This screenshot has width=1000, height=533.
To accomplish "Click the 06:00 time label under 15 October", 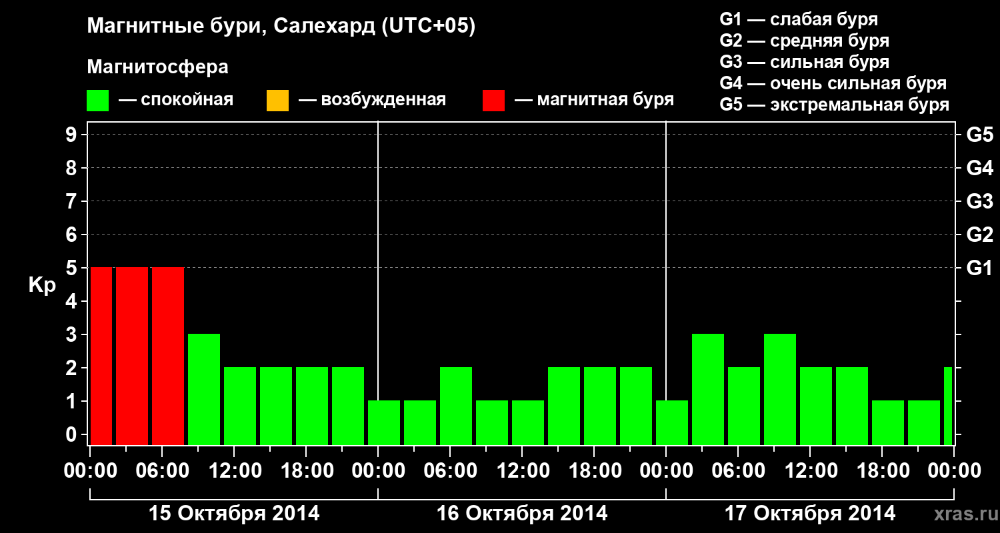I will 162,471.
